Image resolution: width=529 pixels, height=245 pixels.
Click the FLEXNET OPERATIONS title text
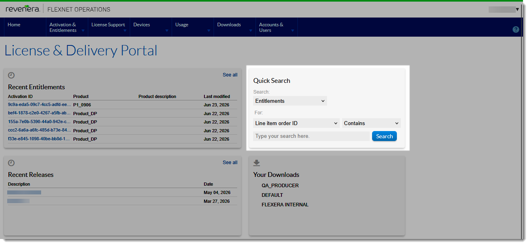pyautogui.click(x=79, y=9)
